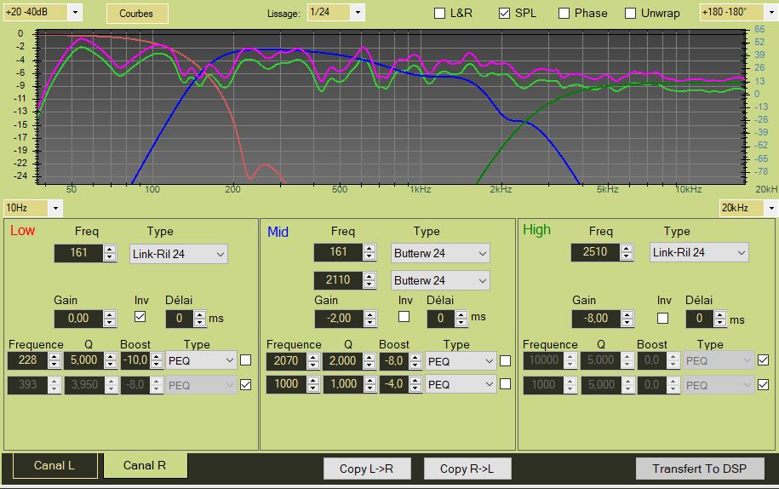Enable the L&R checkbox
The width and height of the screenshot is (779, 489).
440,13
